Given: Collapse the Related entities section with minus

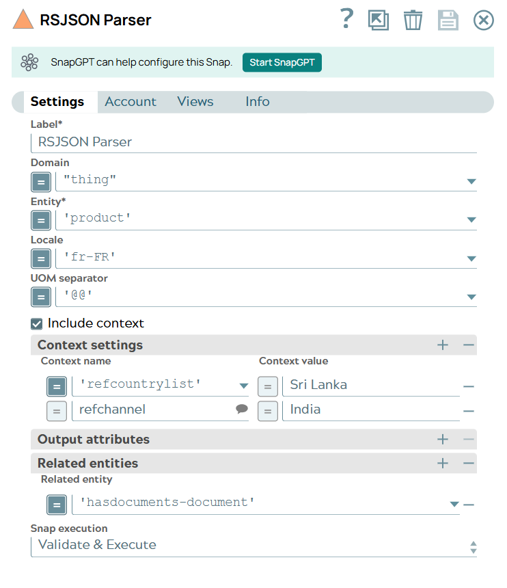Looking at the screenshot, I should pos(468,462).
